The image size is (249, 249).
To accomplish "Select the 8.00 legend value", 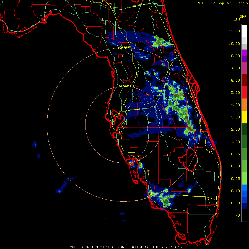I will coord(235,56).
